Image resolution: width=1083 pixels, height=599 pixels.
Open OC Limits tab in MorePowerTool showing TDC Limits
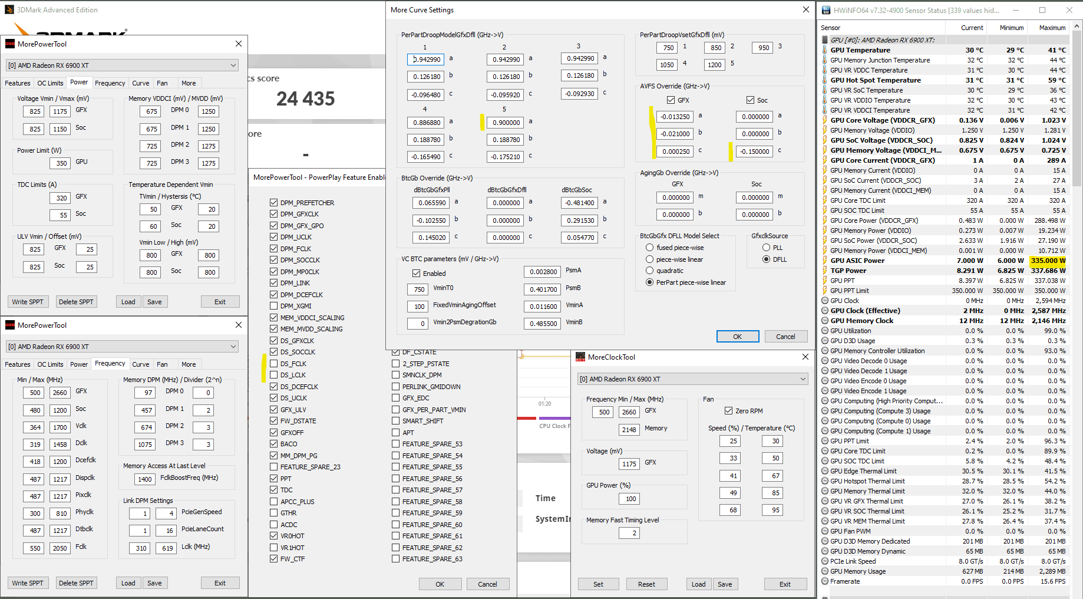(50, 83)
